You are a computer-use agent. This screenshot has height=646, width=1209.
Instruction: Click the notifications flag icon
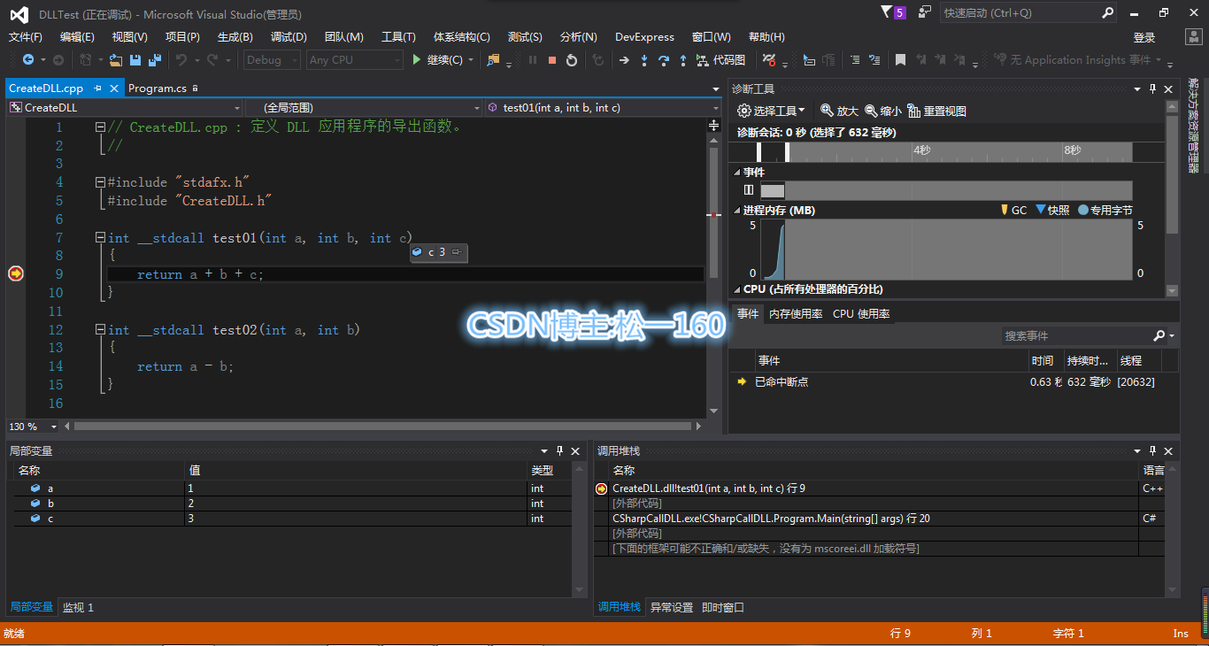pyautogui.click(x=888, y=12)
